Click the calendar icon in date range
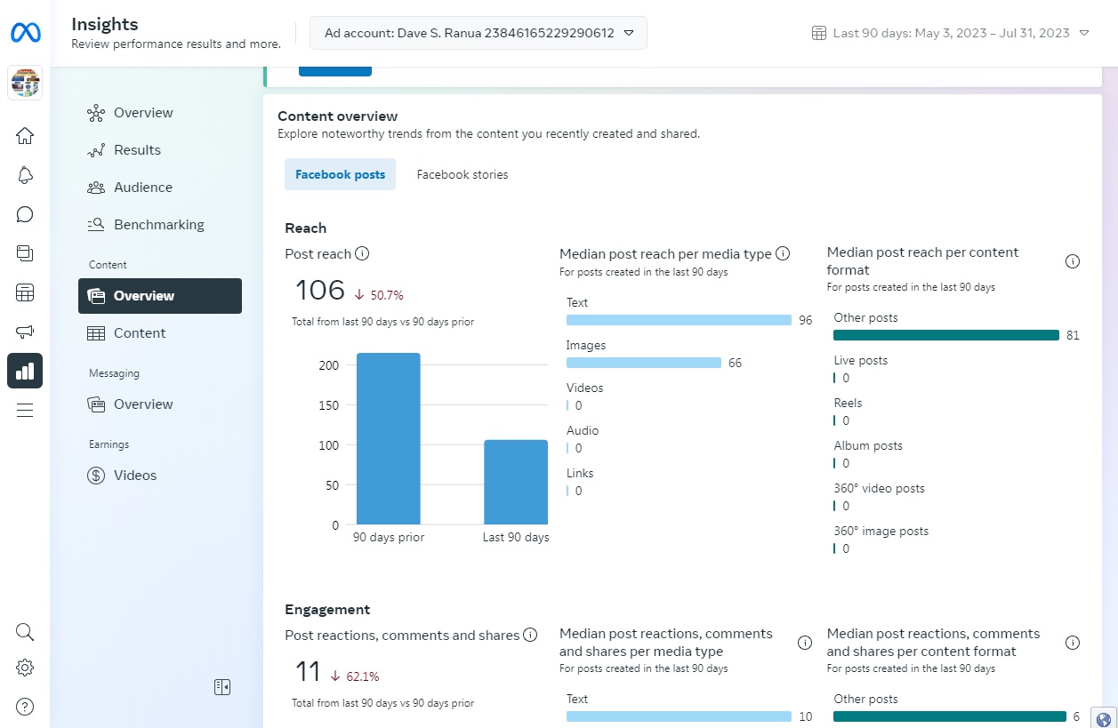The width and height of the screenshot is (1118, 728). click(x=819, y=33)
